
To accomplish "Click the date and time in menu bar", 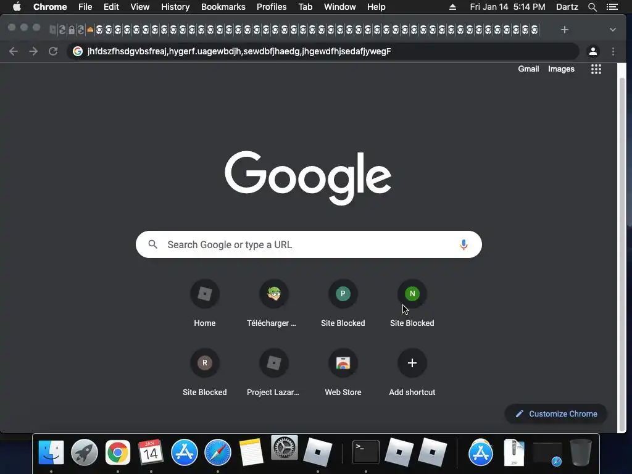I will click(507, 7).
